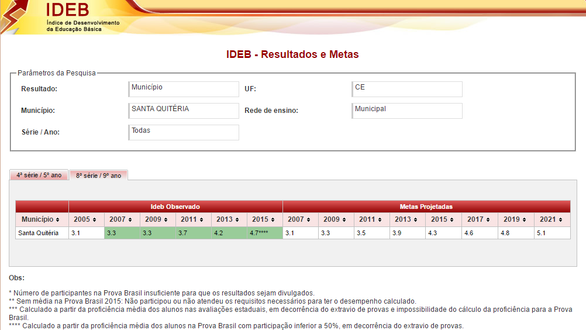Click IDEB - Resultados e Metas title
Image resolution: width=586 pixels, height=330 pixels.
pyautogui.click(x=292, y=54)
